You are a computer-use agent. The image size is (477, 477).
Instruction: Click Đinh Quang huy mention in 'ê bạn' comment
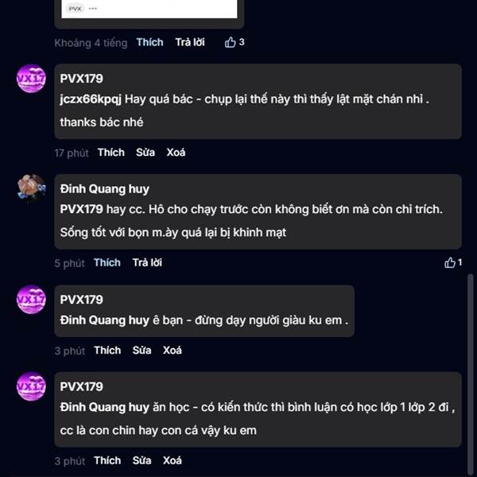coord(104,320)
